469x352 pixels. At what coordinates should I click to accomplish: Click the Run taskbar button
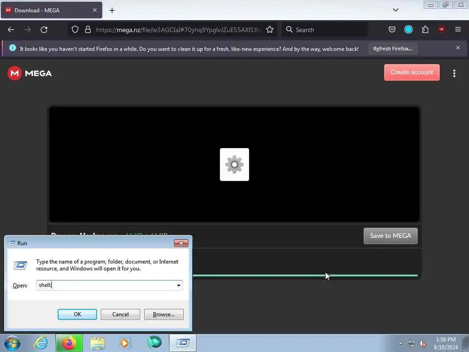coord(182,343)
